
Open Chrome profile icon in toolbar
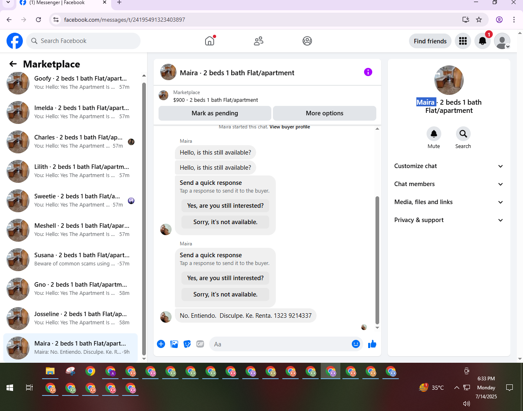coord(499,20)
